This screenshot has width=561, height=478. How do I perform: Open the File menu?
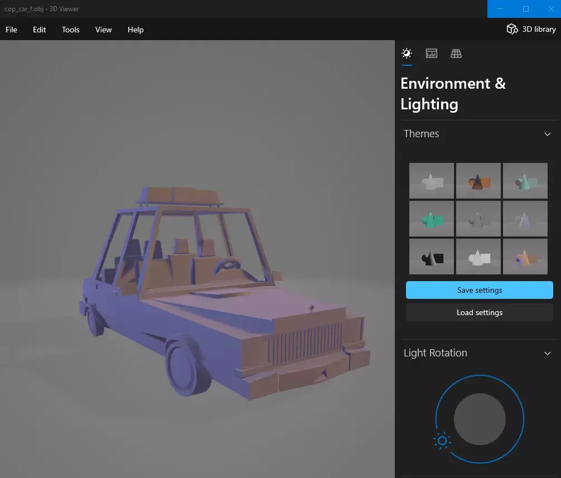point(12,30)
